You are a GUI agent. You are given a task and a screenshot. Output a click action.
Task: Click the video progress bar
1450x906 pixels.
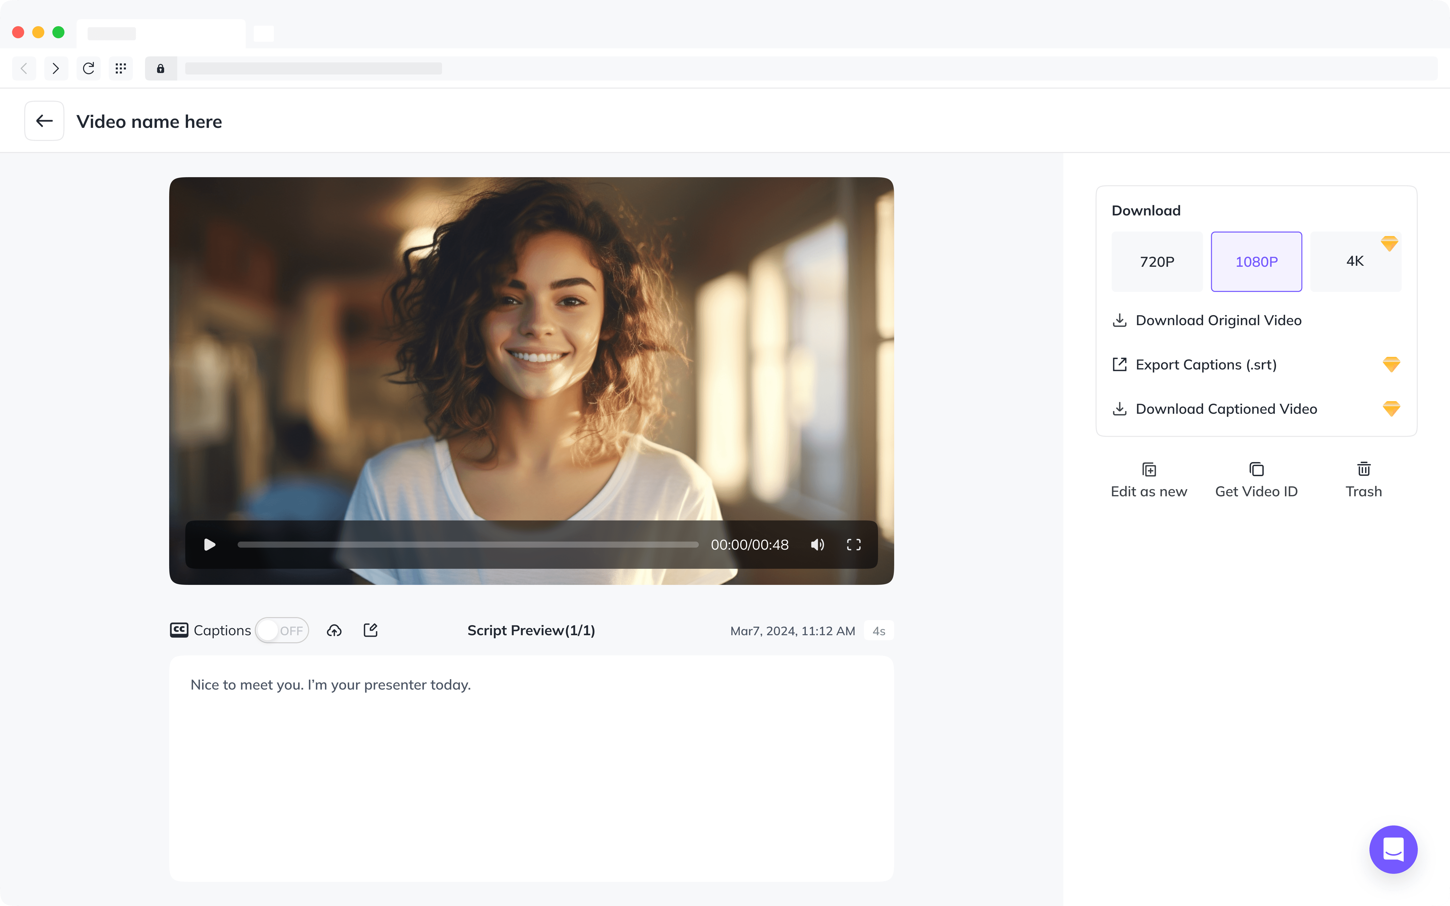tap(467, 545)
